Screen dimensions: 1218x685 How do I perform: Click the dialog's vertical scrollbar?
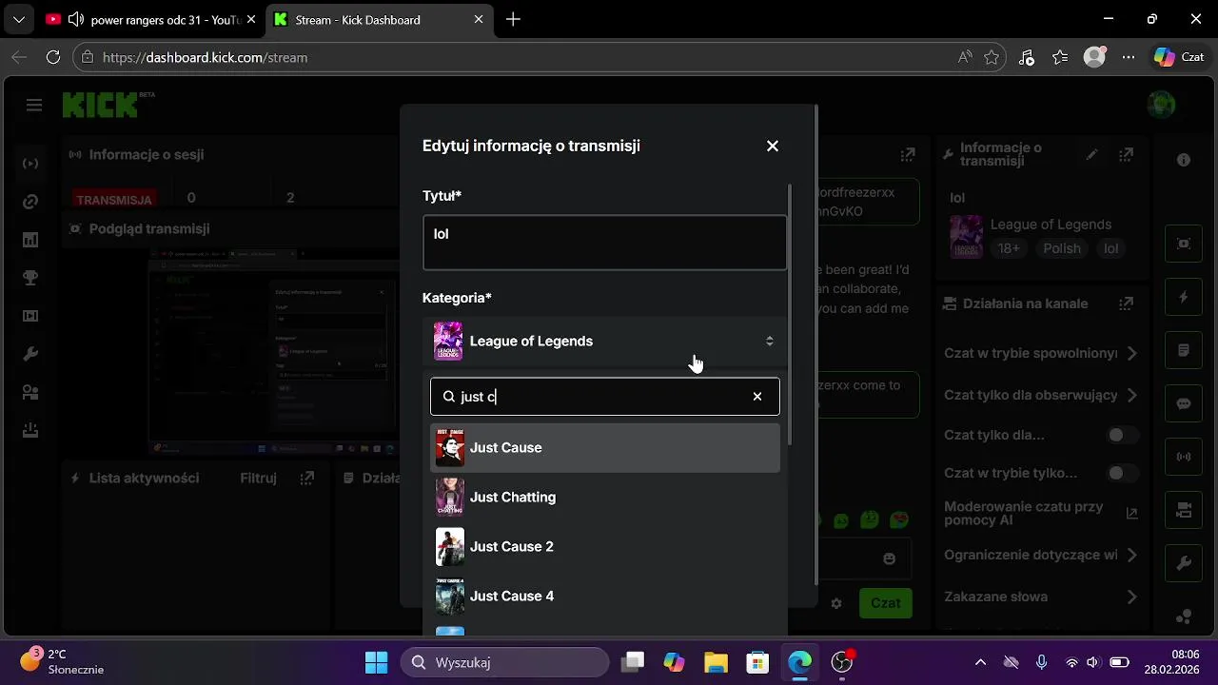coord(791,314)
